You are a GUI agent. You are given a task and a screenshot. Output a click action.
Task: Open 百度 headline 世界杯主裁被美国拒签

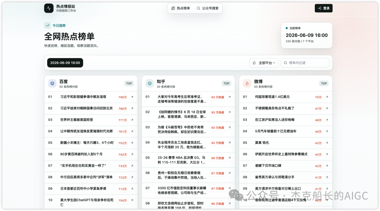(77, 120)
